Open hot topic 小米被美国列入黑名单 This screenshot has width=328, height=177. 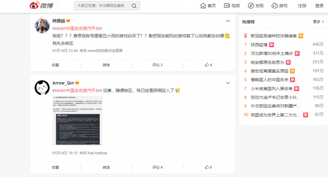tap(272, 88)
